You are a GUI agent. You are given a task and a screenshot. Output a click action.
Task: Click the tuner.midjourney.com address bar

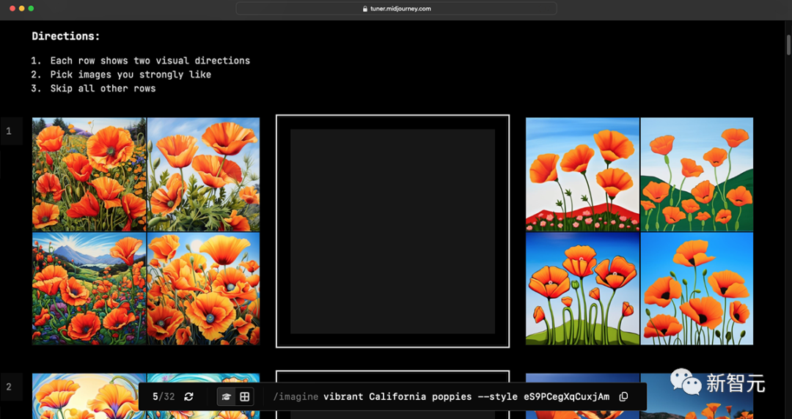pos(396,9)
